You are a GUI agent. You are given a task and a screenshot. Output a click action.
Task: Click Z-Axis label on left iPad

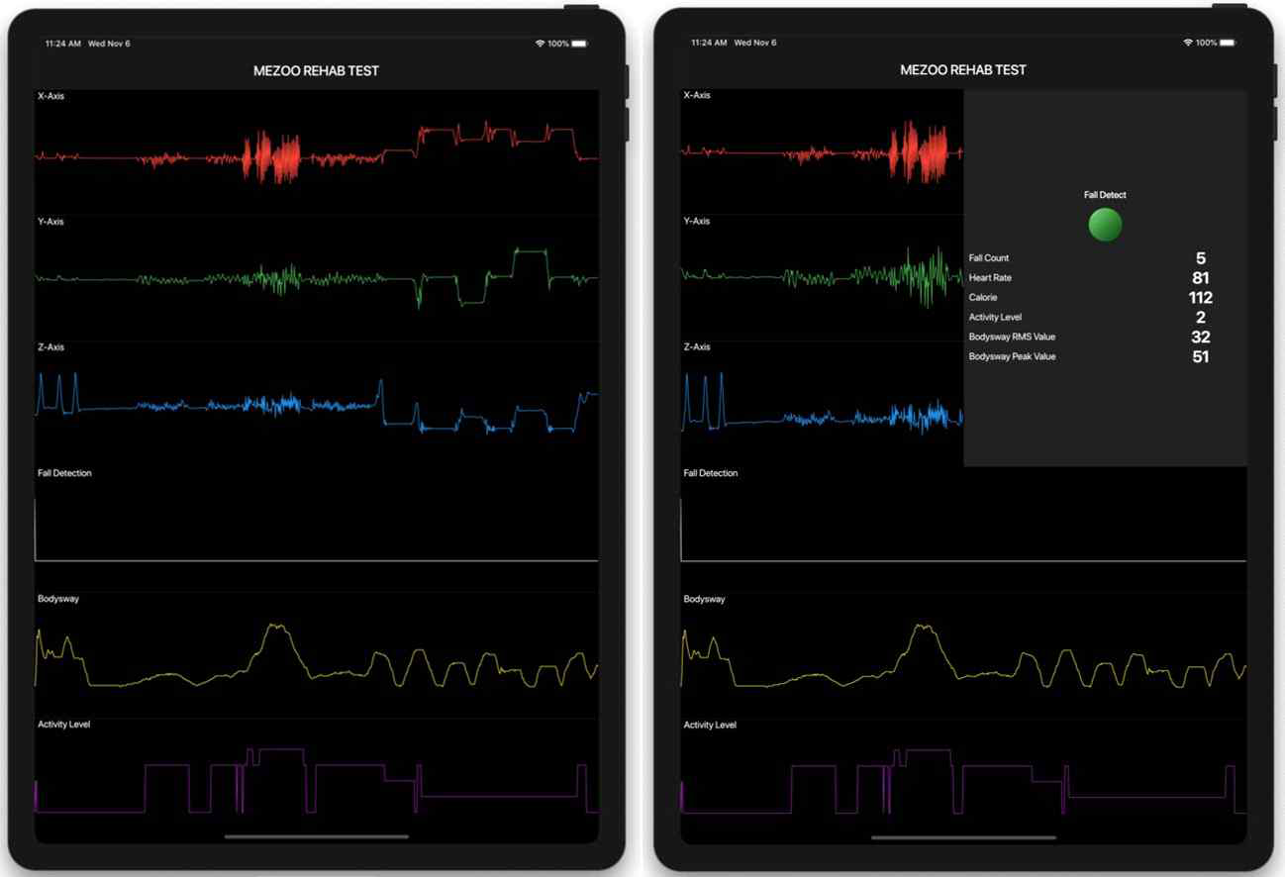(x=50, y=347)
